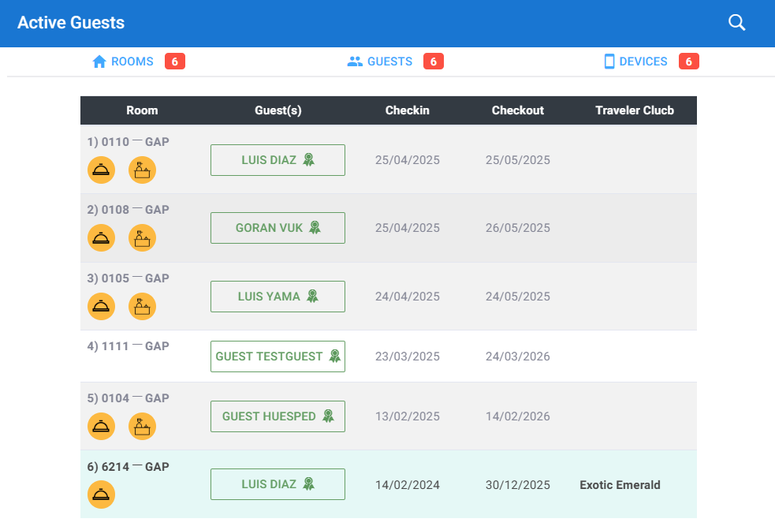Click room service bell icon for room 0110
Screen dimensions: 775x530
pos(101,170)
